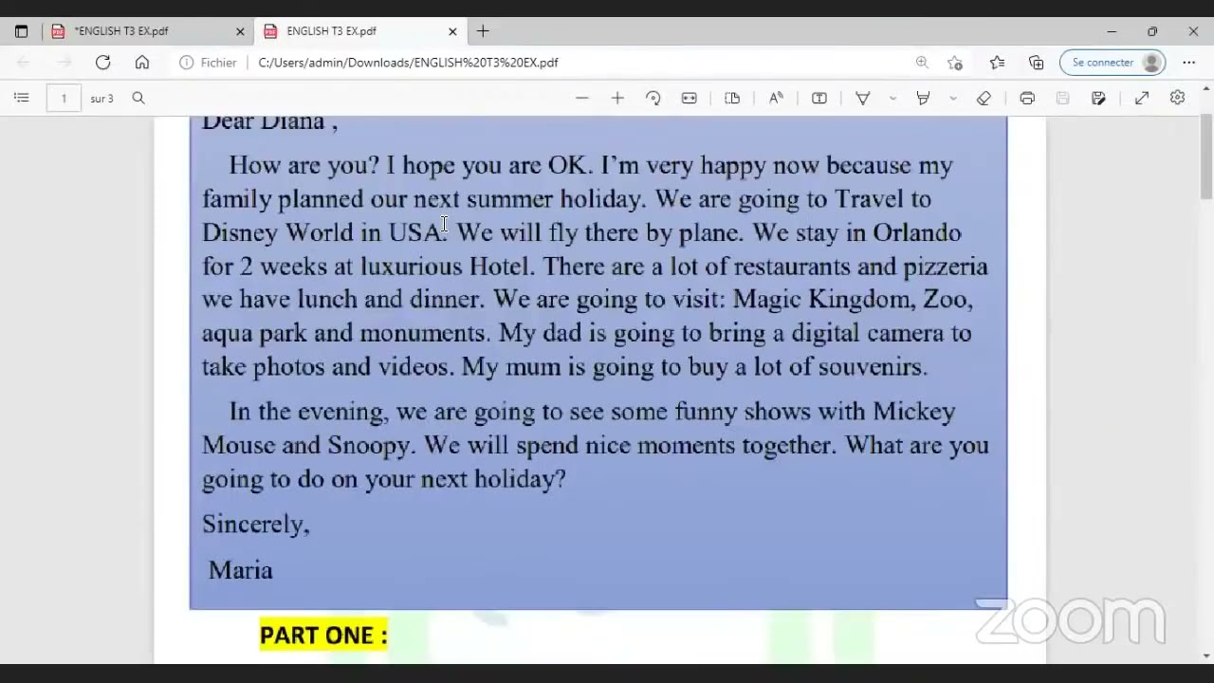The image size is (1214, 683).
Task: Search within the PDF document
Action: point(138,98)
